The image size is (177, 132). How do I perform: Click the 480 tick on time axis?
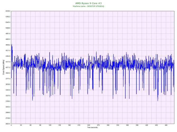point(166,125)
